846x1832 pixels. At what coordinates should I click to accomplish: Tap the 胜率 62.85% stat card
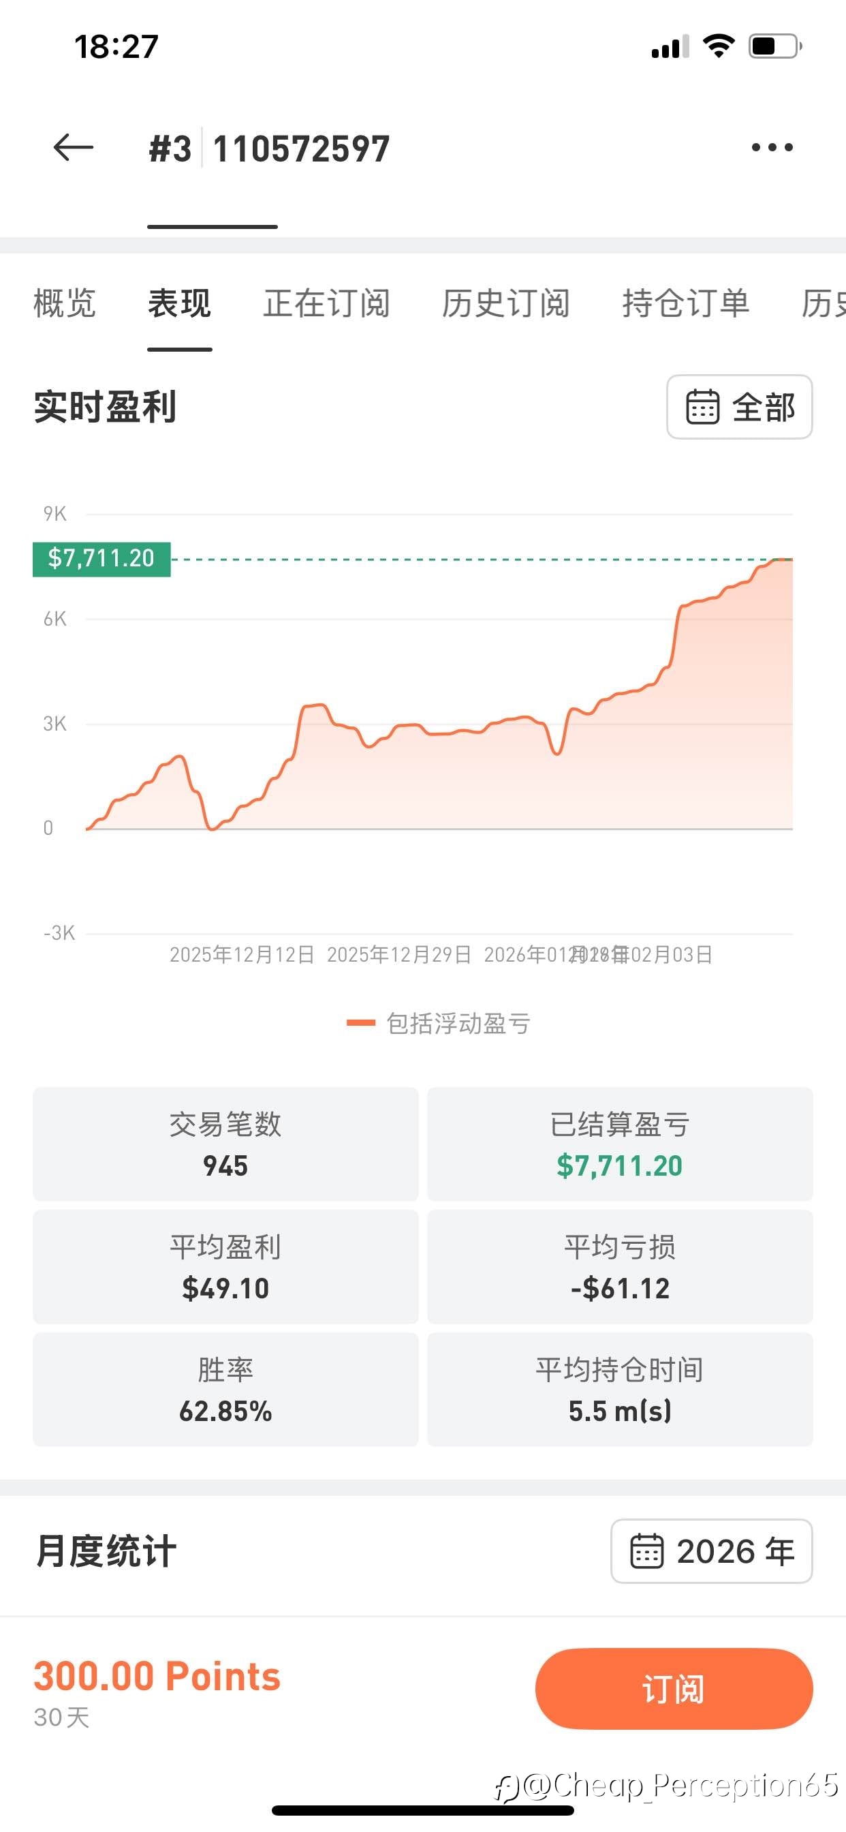tap(225, 1389)
